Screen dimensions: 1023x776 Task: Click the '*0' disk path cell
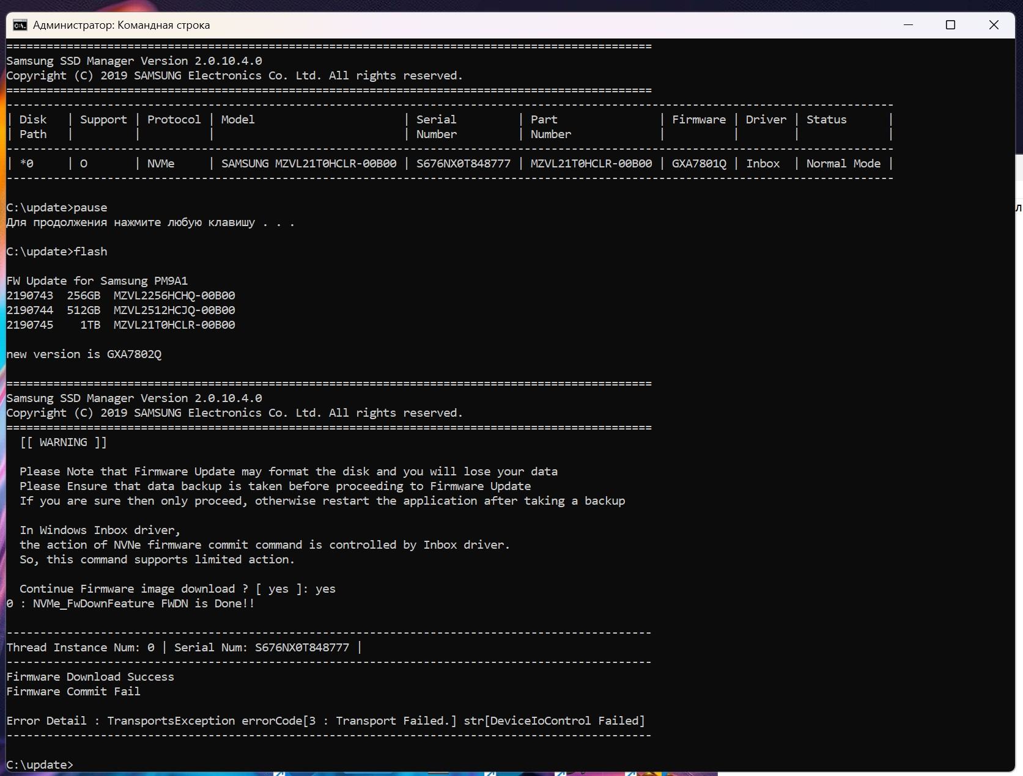point(26,164)
